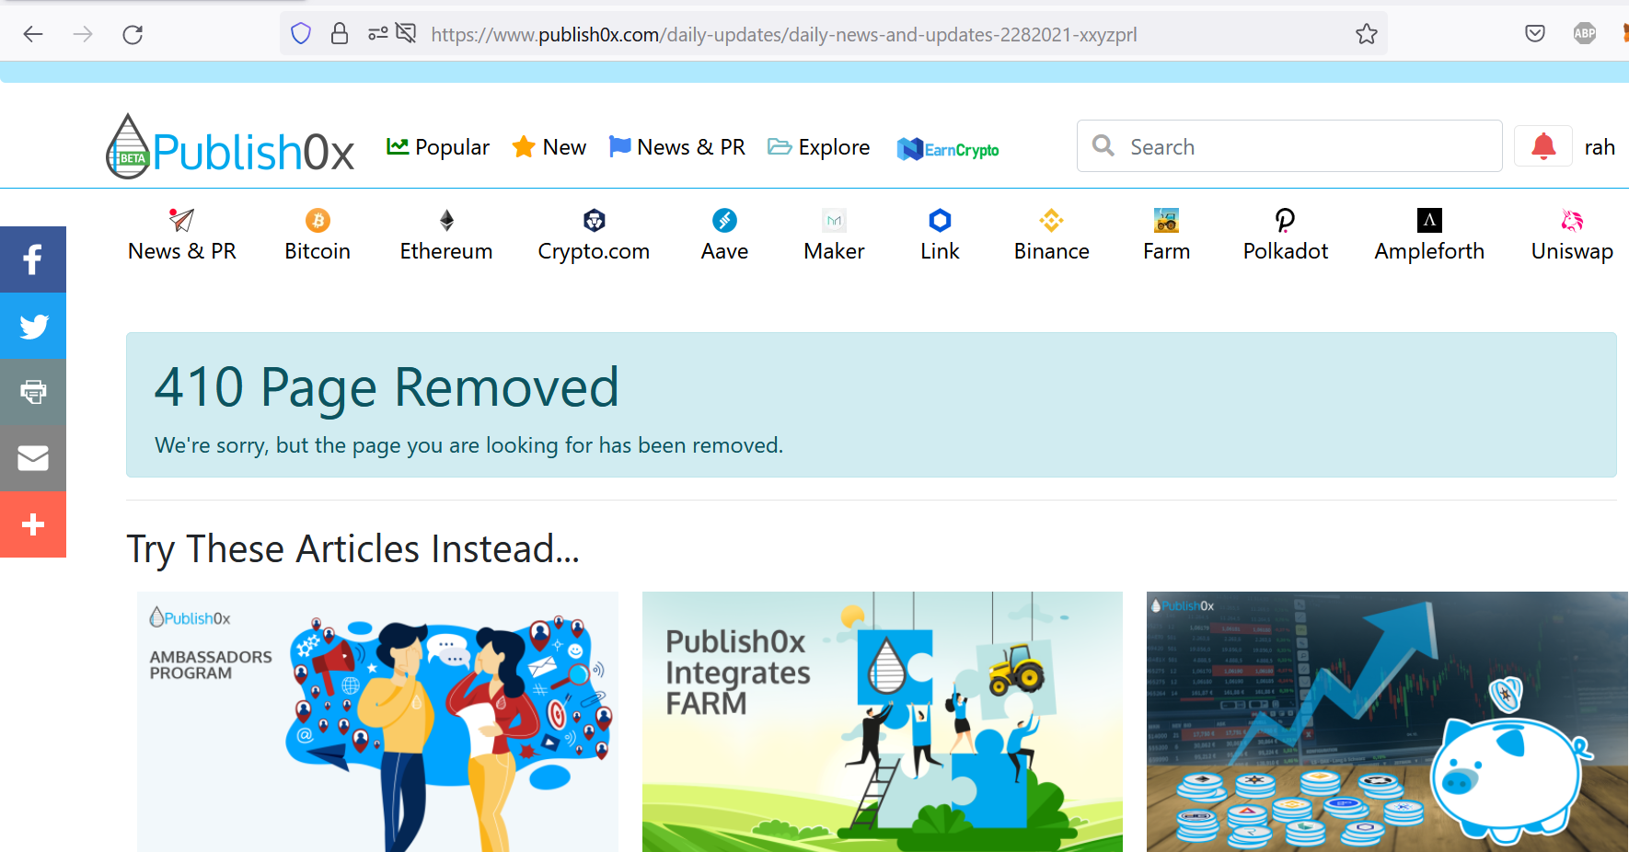Open the tracking protection shield icon
Image resolution: width=1629 pixels, height=852 pixels.
[x=301, y=34]
